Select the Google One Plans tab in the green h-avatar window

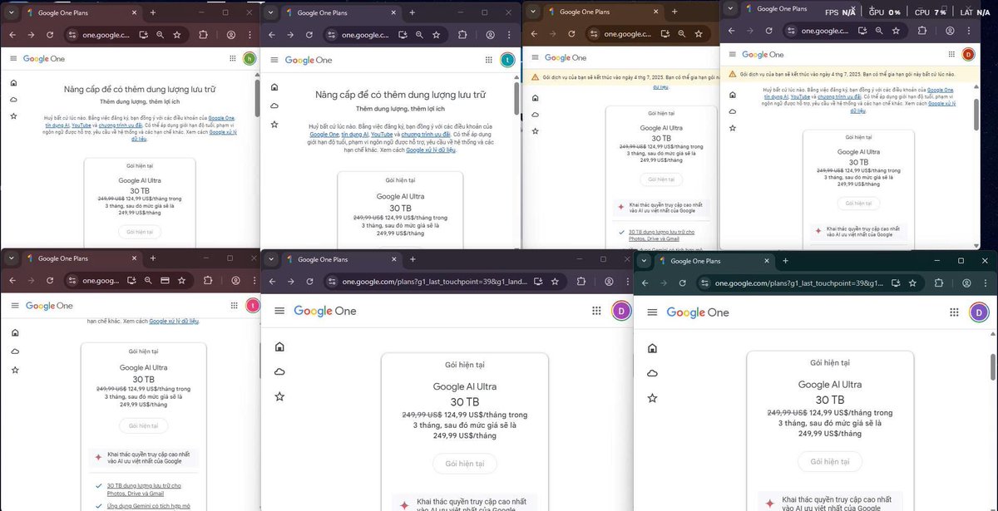tap(80, 12)
